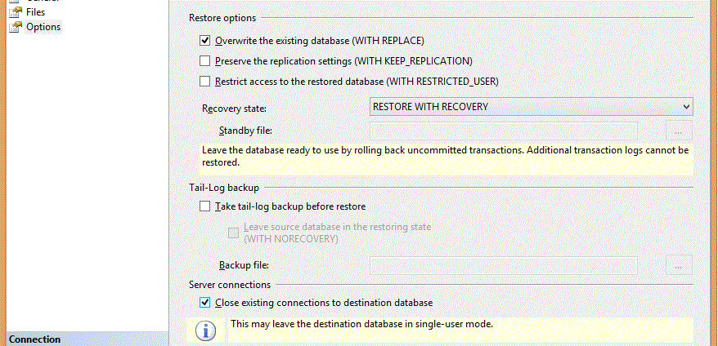Click the single-user mode warning message
The height and width of the screenshot is (346, 718).
coord(361,324)
